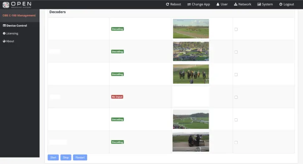Open the System menu
This screenshot has width=303, height=164.
pos(265,4)
